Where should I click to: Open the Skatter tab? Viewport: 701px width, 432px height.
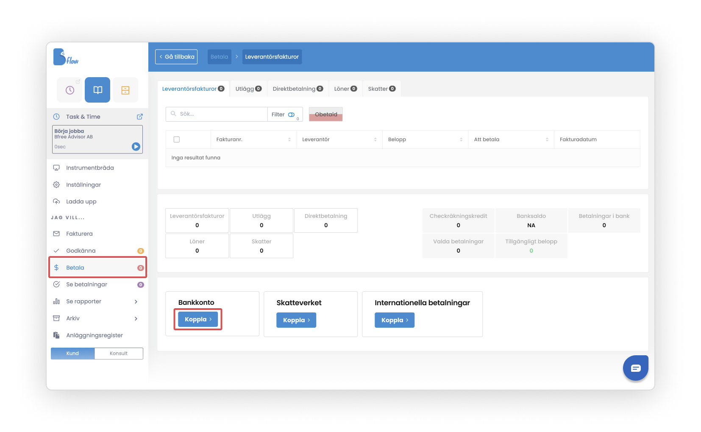point(381,89)
